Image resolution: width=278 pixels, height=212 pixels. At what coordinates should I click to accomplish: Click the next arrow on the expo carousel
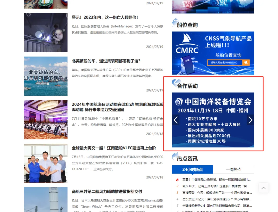(250, 120)
